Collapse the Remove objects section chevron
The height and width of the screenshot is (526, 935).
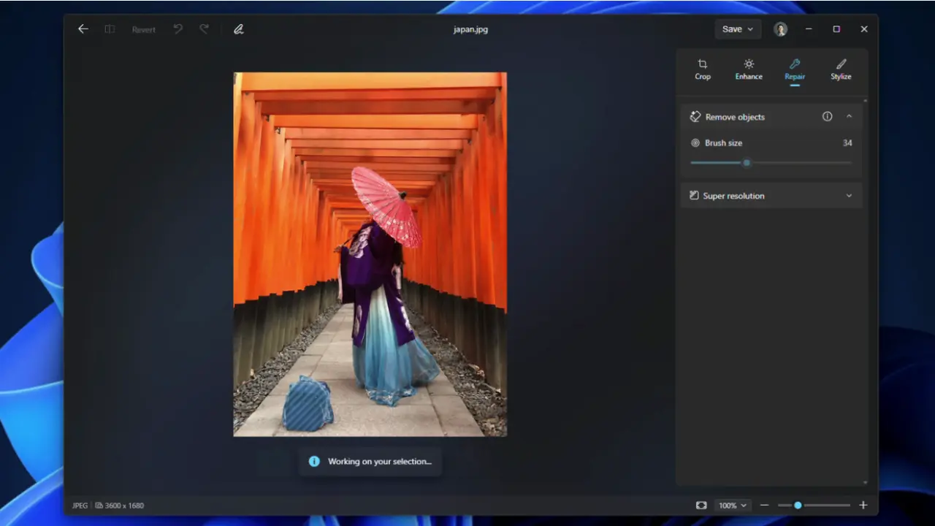[849, 116]
